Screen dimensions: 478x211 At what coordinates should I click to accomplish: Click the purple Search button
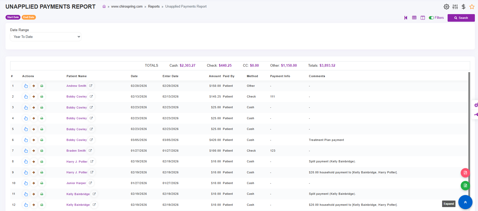click(461, 18)
